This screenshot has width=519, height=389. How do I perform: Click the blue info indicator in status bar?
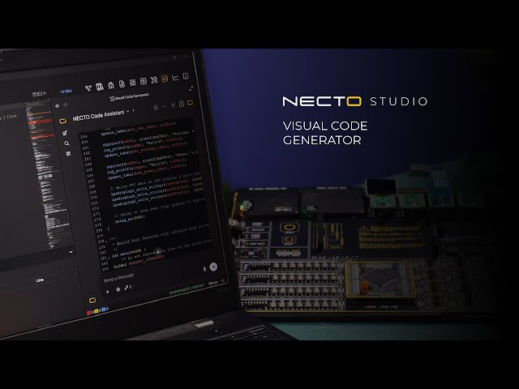click(x=105, y=310)
